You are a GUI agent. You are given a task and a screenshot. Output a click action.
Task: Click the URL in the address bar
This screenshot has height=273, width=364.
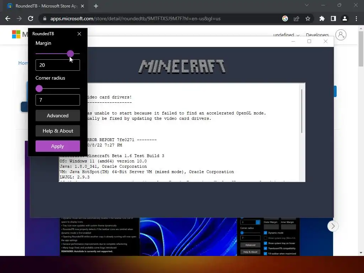click(135, 18)
